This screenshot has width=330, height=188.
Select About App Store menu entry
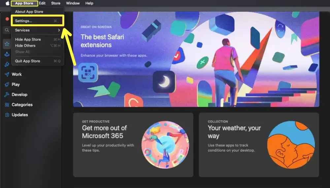pos(29,12)
